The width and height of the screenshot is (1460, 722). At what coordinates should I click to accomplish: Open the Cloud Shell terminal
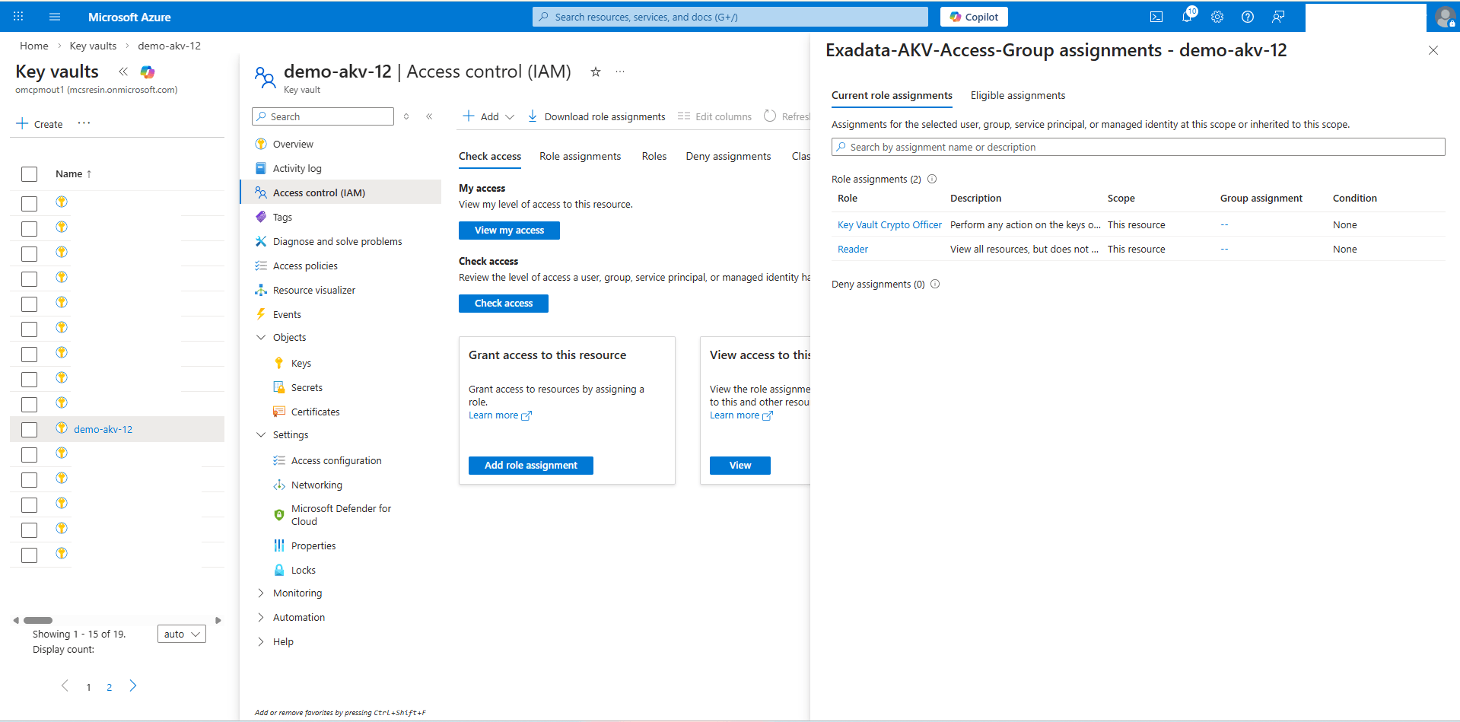[x=1157, y=16]
